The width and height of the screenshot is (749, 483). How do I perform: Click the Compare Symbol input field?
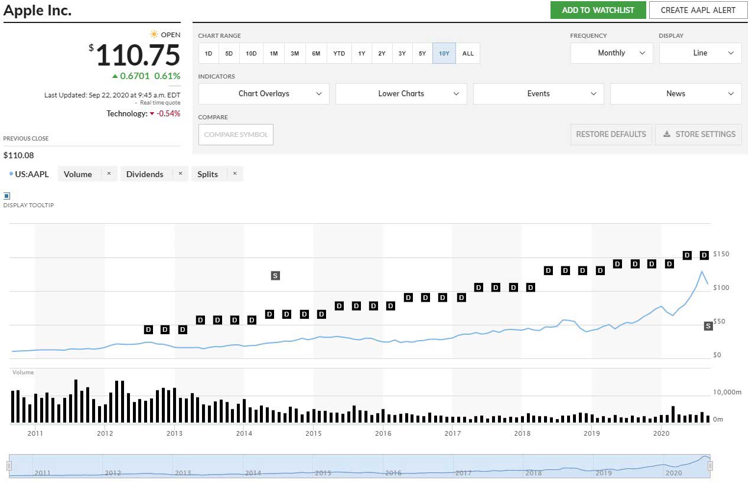(x=236, y=135)
